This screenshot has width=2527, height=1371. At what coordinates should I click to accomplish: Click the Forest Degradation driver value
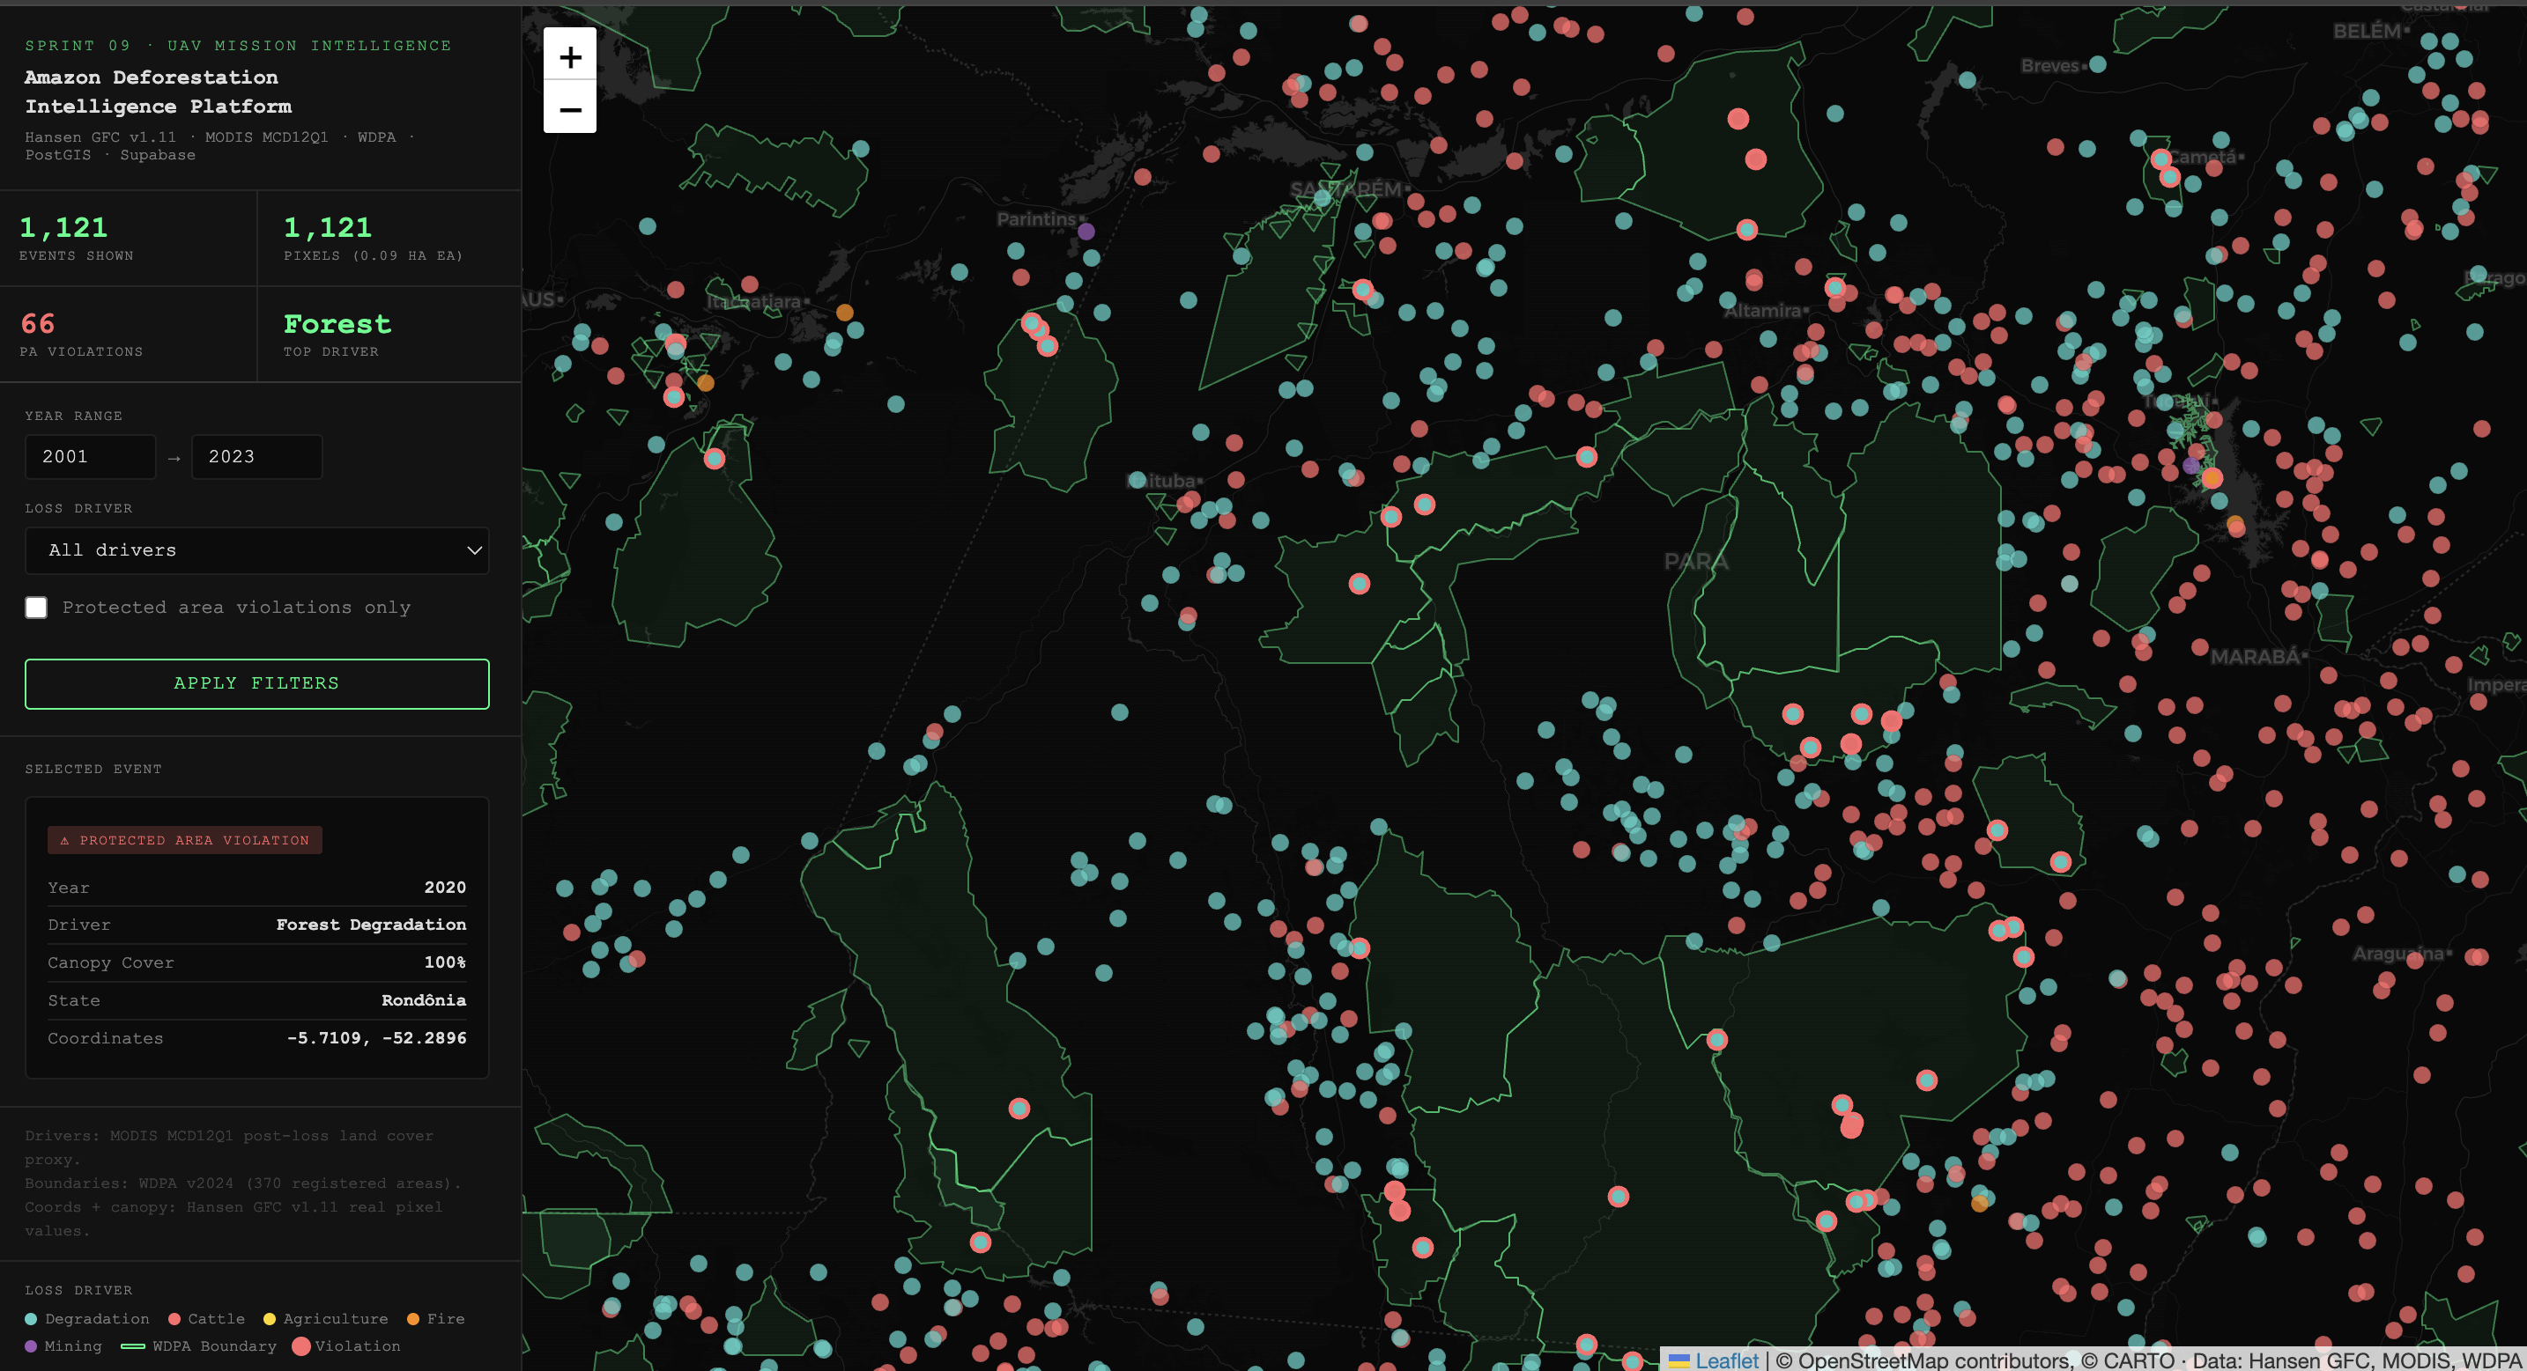pyautogui.click(x=371, y=925)
